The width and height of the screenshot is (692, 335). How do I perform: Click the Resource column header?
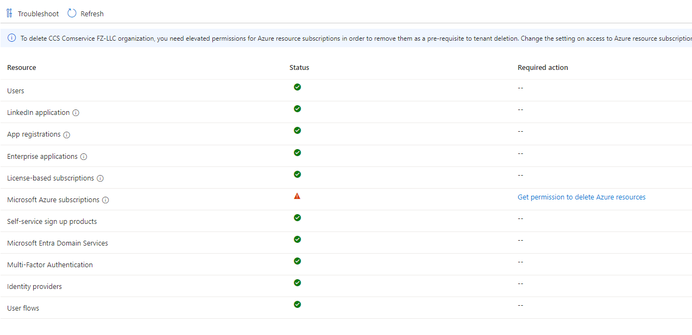[21, 67]
